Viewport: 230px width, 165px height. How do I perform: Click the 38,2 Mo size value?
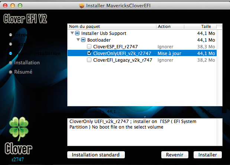pos(206,60)
